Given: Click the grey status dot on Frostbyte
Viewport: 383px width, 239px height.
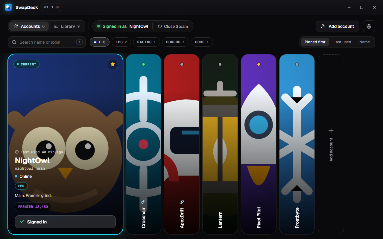Looking at the screenshot, I should (297, 64).
